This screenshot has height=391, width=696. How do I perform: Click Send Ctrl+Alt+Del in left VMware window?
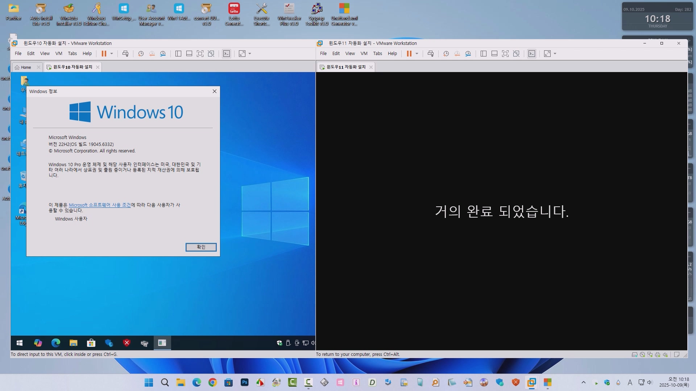125,54
